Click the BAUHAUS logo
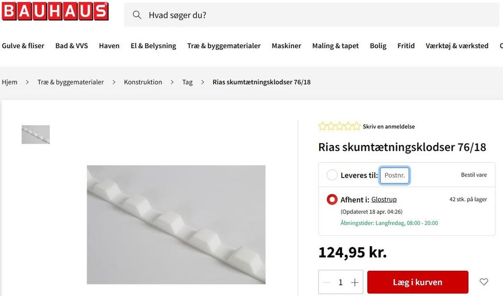The image size is (503, 296). 55,11
